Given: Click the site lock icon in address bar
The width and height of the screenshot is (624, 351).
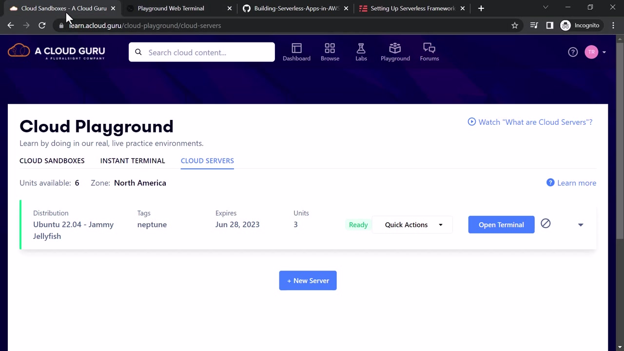Looking at the screenshot, I should [x=61, y=25].
